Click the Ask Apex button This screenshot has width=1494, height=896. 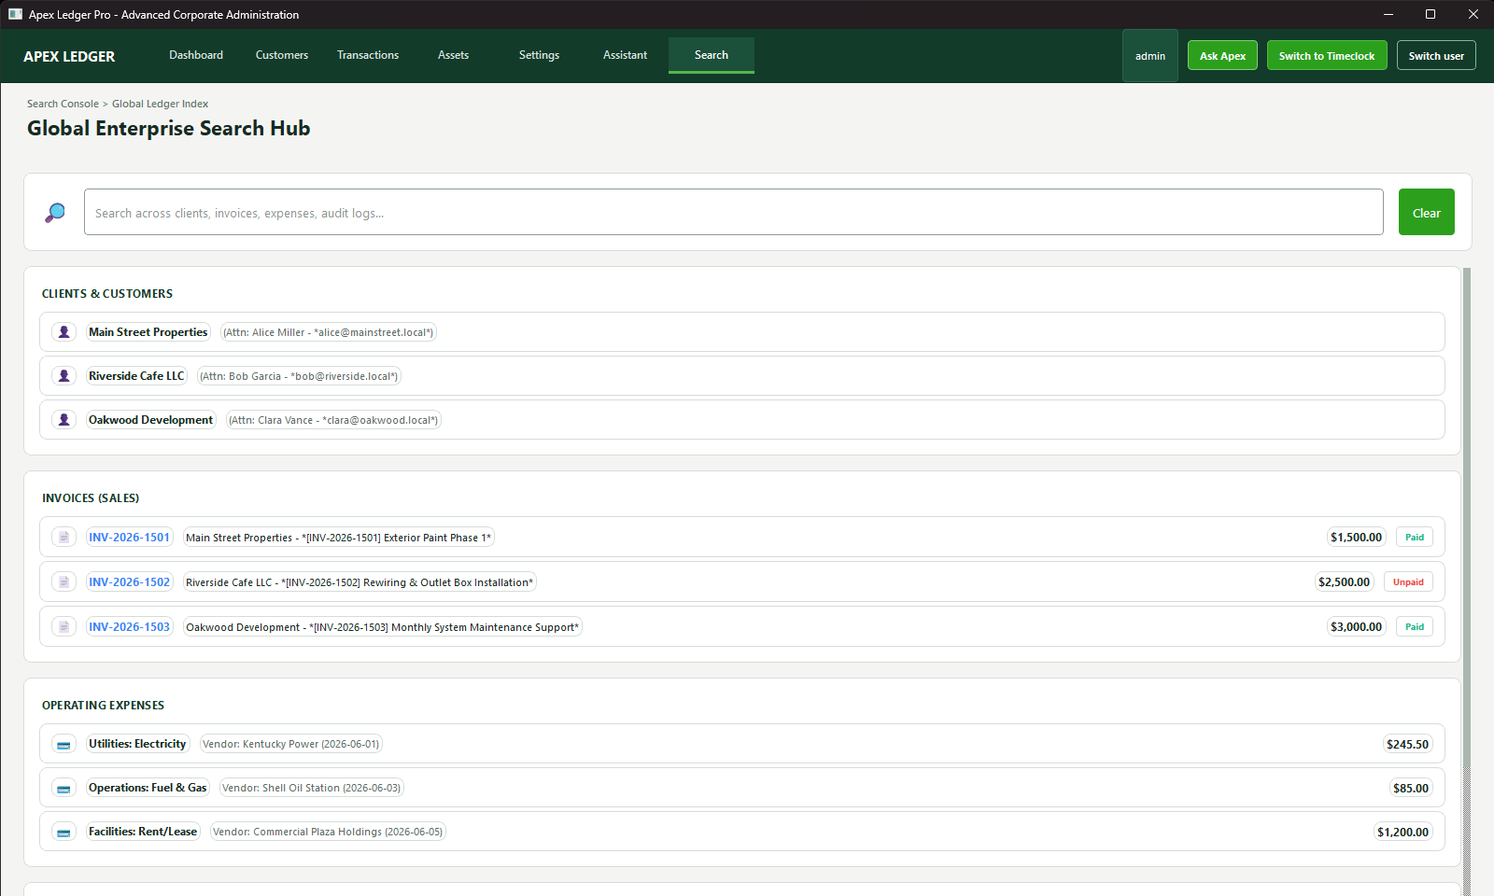pyautogui.click(x=1223, y=56)
